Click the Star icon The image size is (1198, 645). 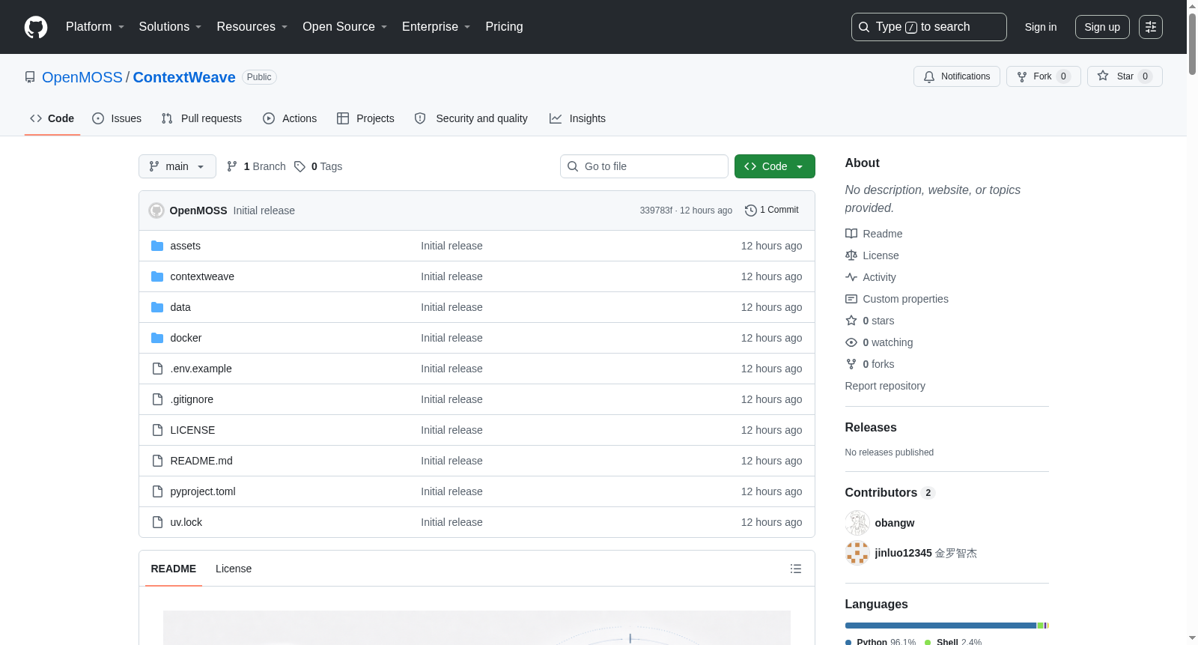coord(1103,76)
